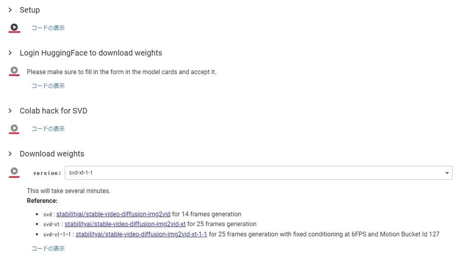Collapse the Setup section chevron
The width and height of the screenshot is (455, 262).
pos(10,10)
